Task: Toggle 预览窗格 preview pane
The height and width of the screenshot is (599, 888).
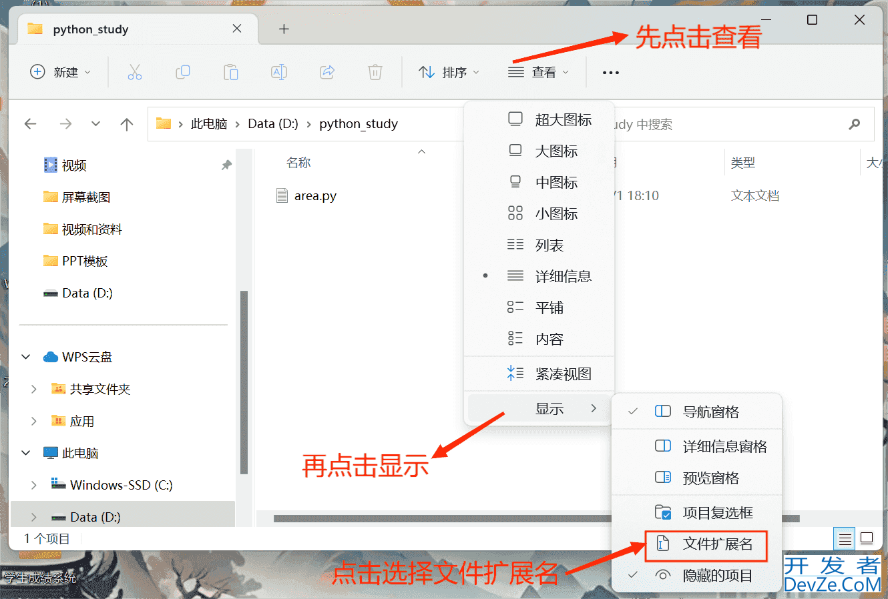Action: (x=696, y=478)
